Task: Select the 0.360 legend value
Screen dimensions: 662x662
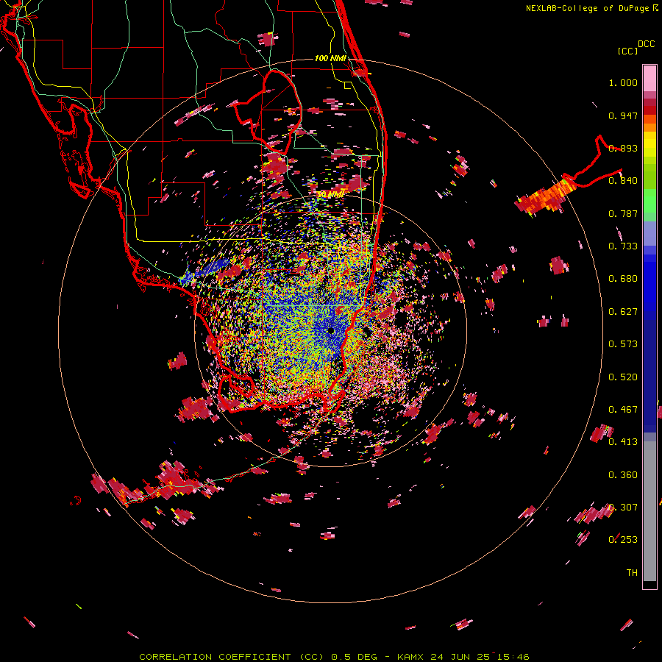Action: pyautogui.click(x=623, y=475)
